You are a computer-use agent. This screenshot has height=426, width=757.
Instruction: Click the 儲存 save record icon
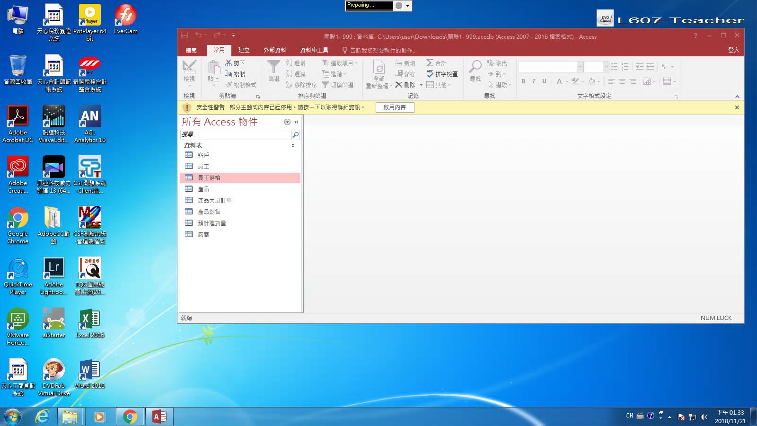[x=398, y=74]
